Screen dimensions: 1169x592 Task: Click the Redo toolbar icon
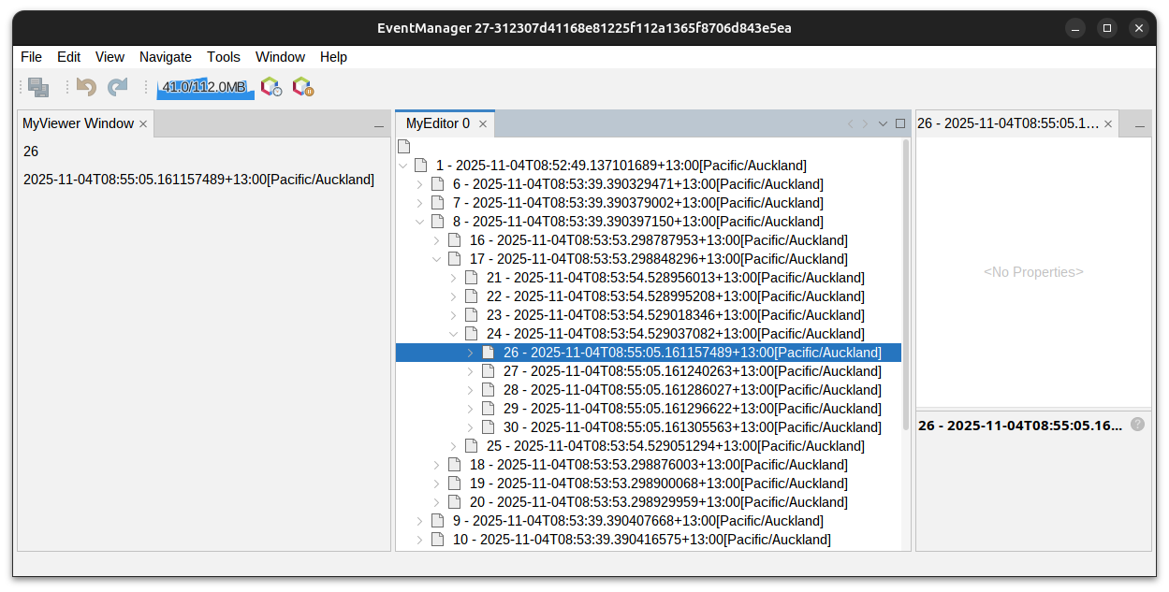[117, 87]
